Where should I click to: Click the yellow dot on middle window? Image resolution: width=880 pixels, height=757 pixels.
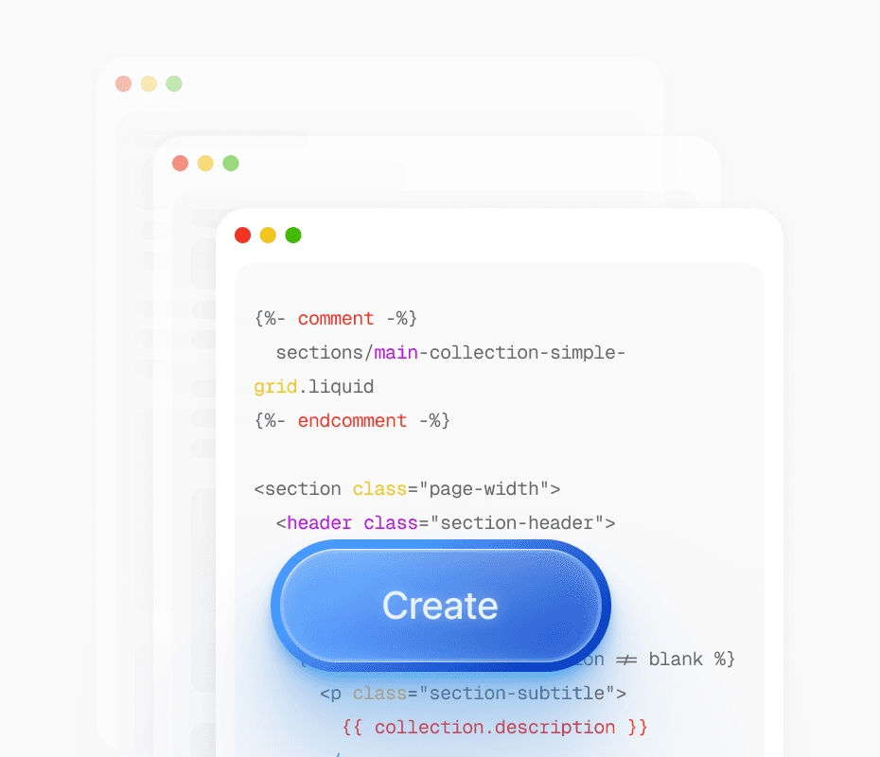coord(205,164)
